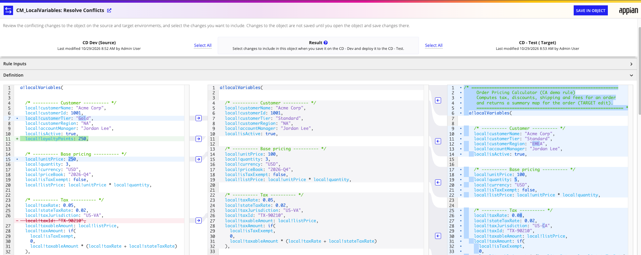This screenshot has width=641, height=255.
Task: Click CD - Test ( Target) heading
Action: 538,43
